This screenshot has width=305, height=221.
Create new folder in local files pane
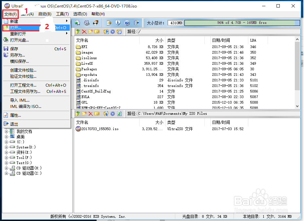84,114
